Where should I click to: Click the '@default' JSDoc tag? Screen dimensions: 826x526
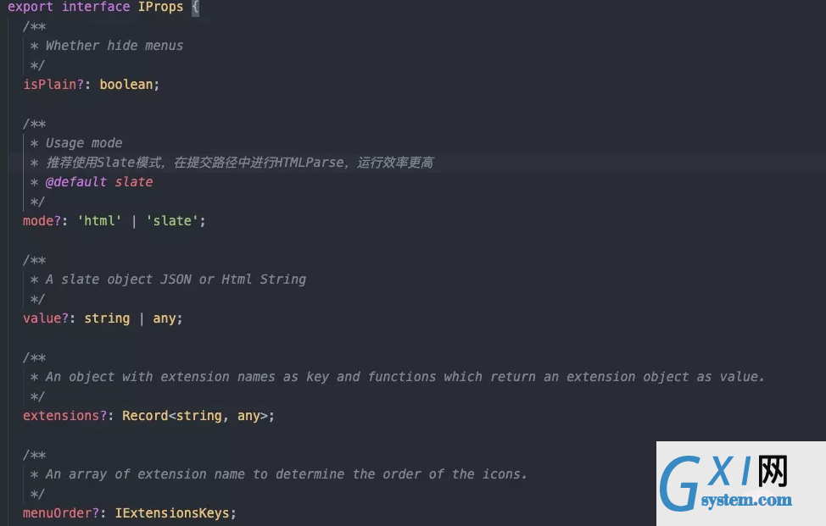pyautogui.click(x=75, y=182)
